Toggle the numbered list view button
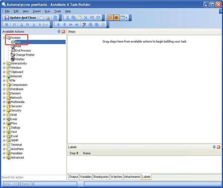The height and width of the screenshot is (188, 223). click(110, 18)
